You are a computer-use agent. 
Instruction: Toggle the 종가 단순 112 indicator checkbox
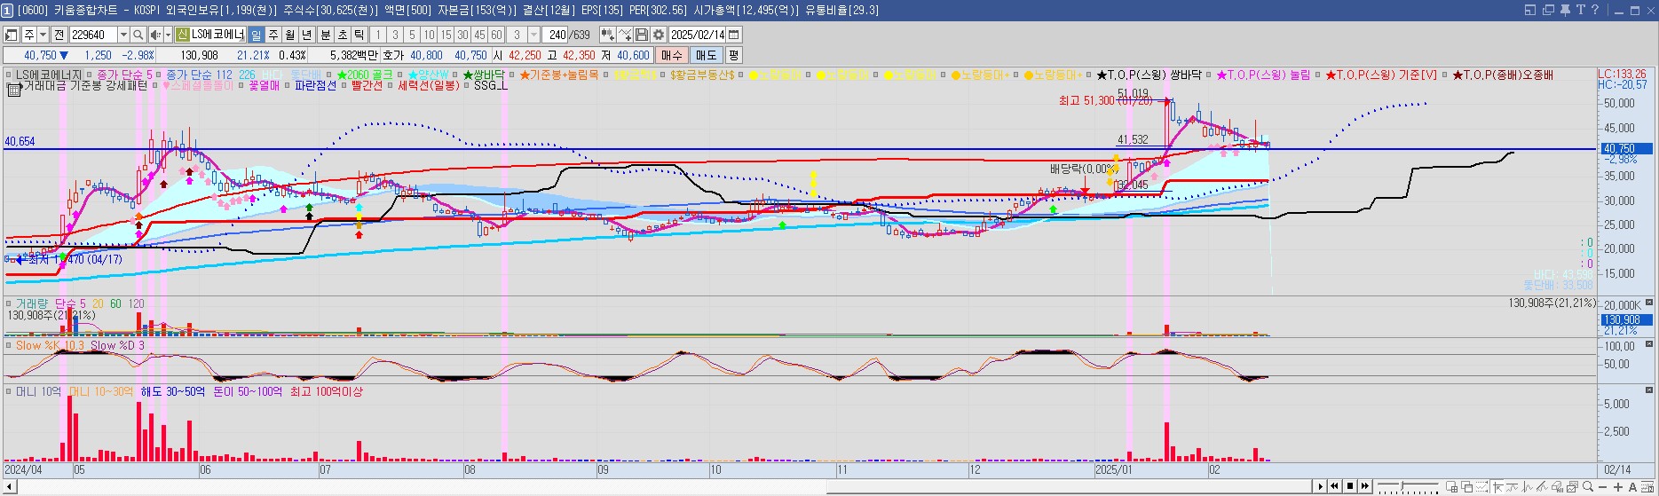(159, 75)
